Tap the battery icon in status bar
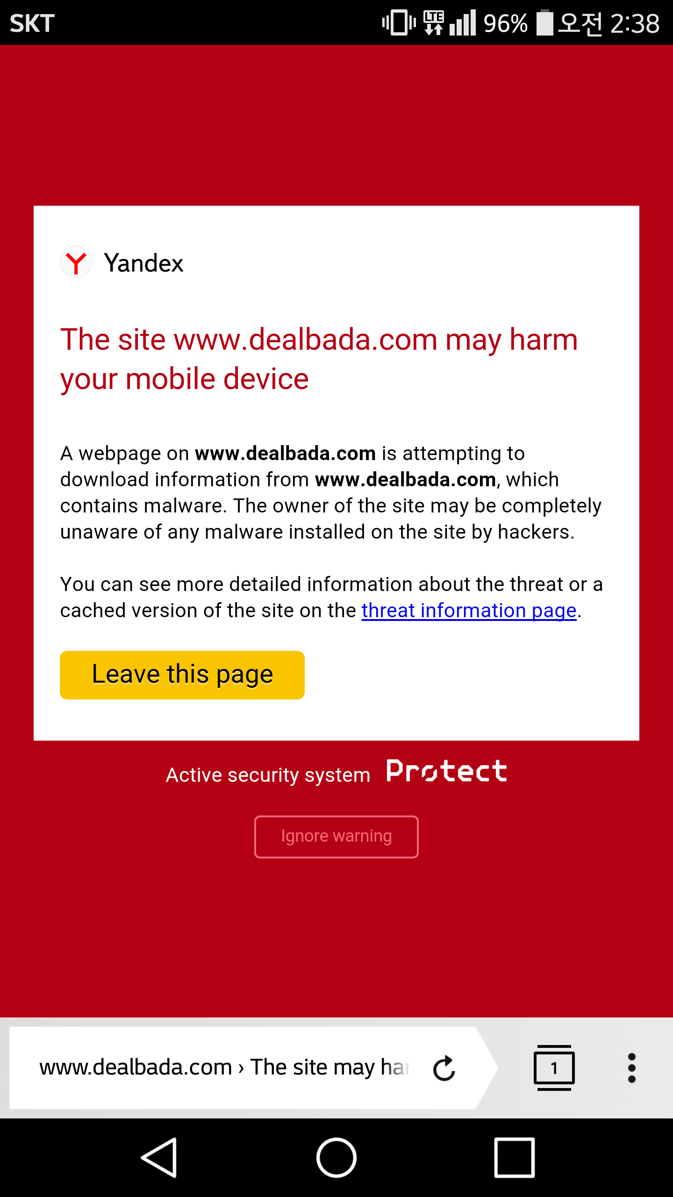The width and height of the screenshot is (673, 1197). 544,22
